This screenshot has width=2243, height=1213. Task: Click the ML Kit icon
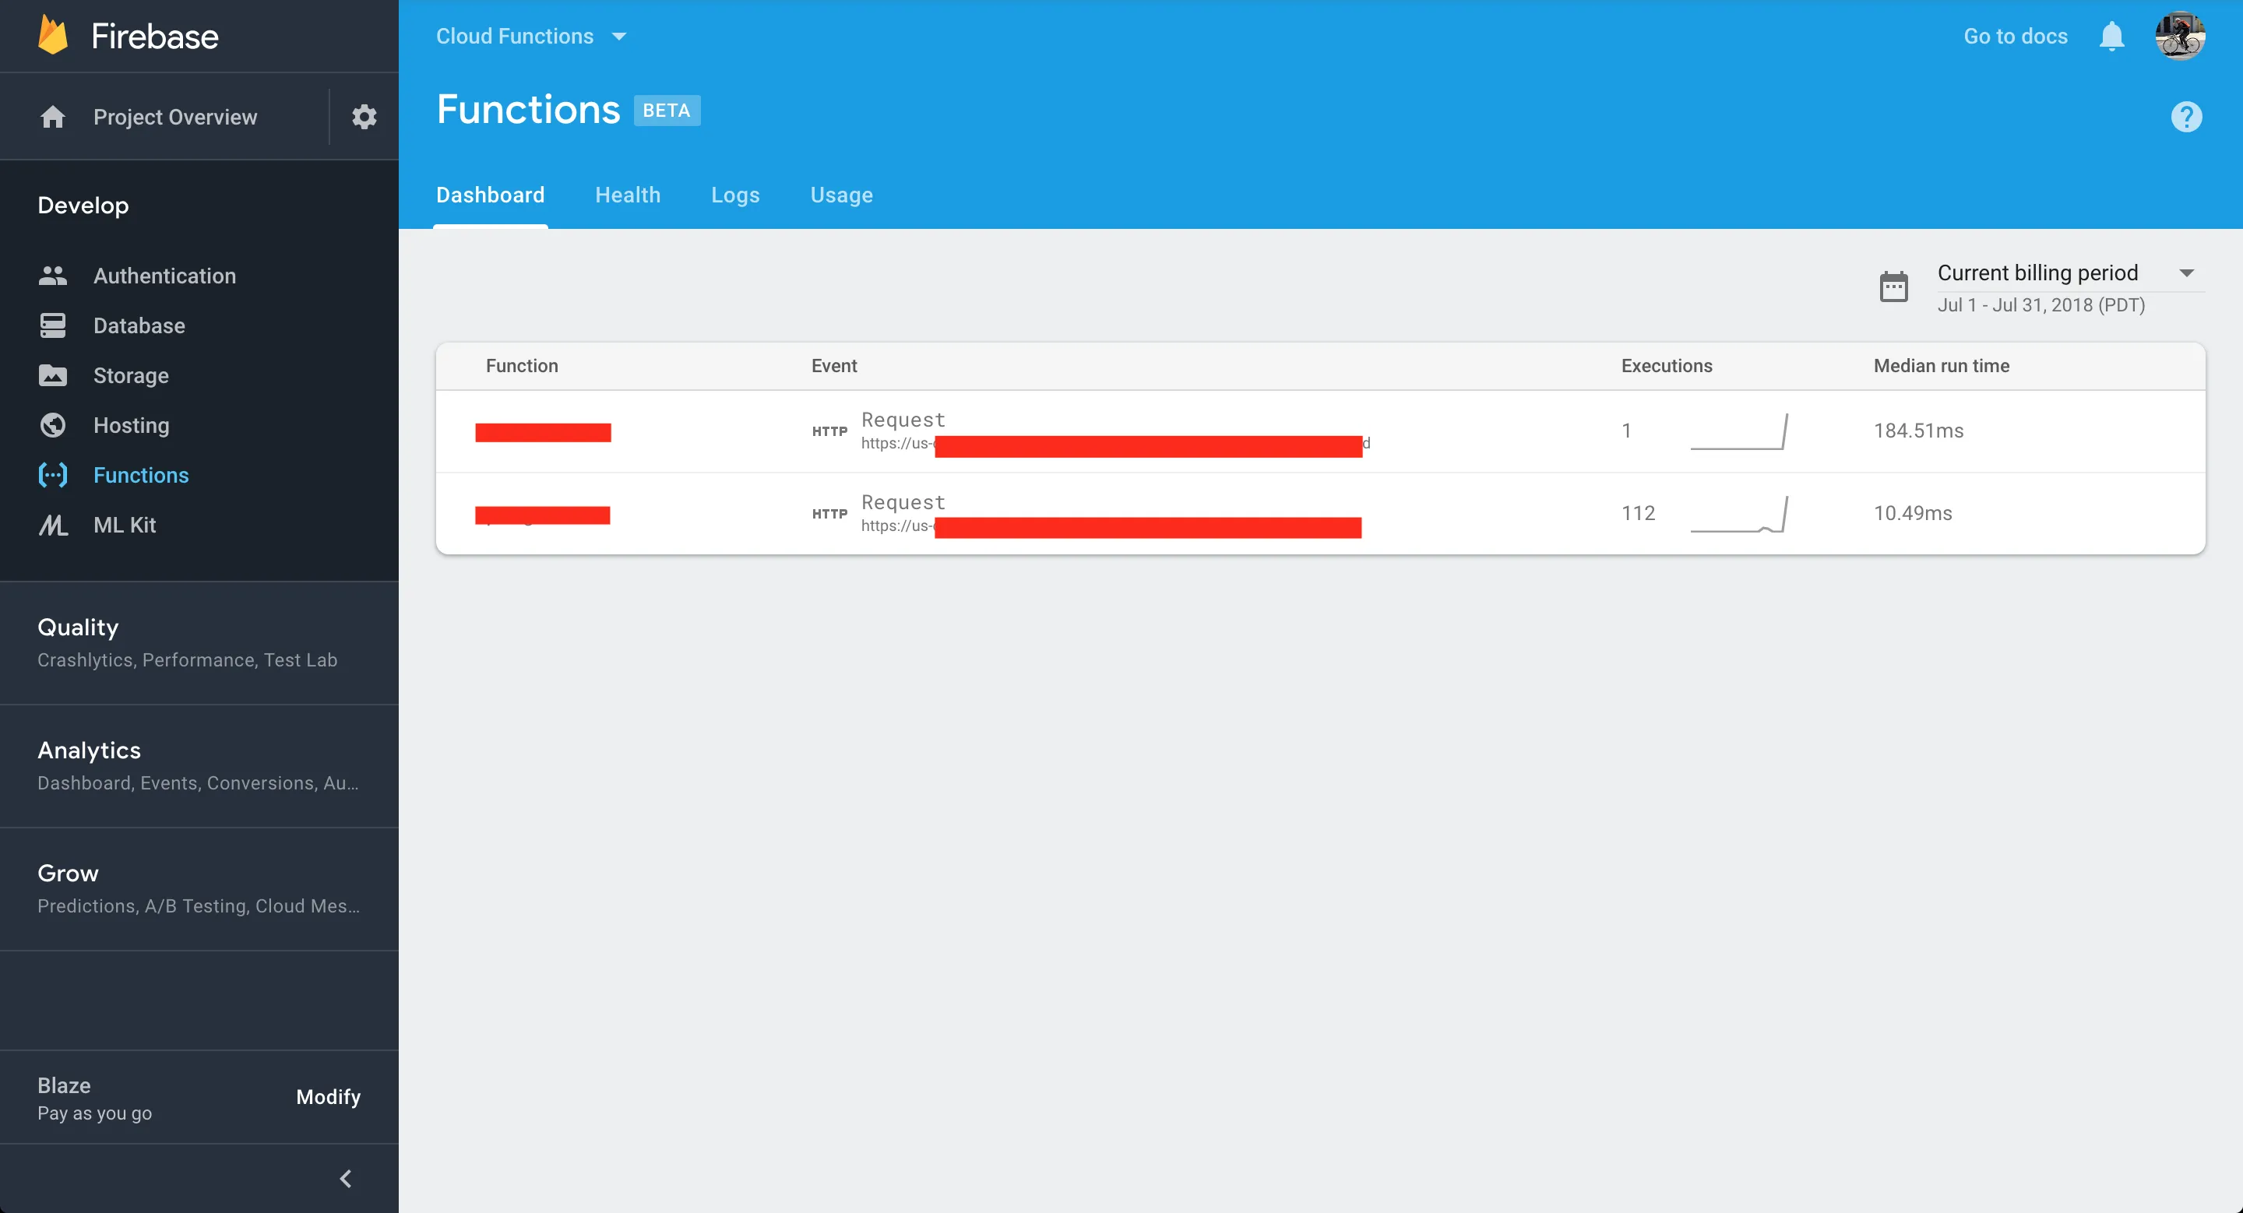[x=52, y=526]
